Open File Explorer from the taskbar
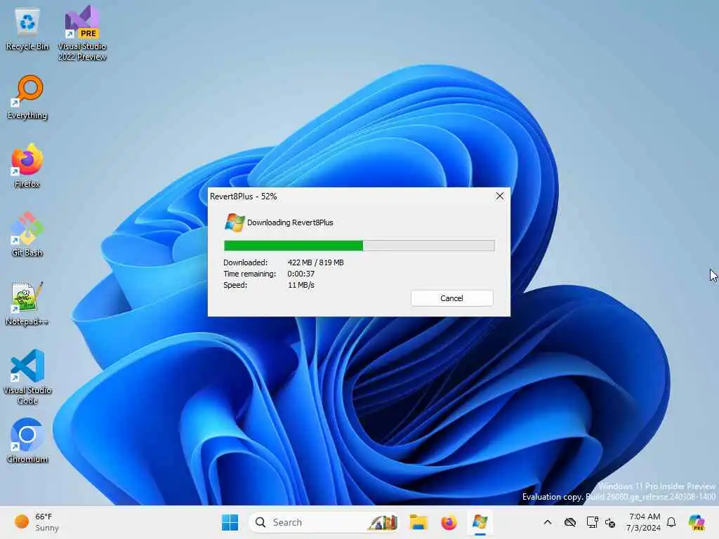The width and height of the screenshot is (719, 539). [x=418, y=522]
